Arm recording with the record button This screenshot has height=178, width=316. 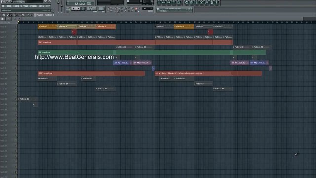coord(83,9)
